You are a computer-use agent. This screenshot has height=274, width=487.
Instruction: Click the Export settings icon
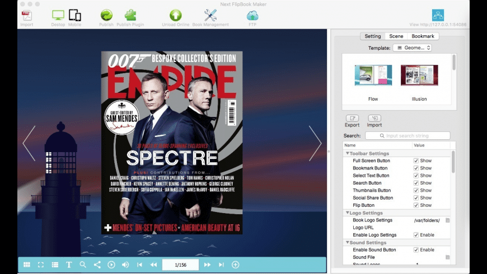click(x=352, y=118)
